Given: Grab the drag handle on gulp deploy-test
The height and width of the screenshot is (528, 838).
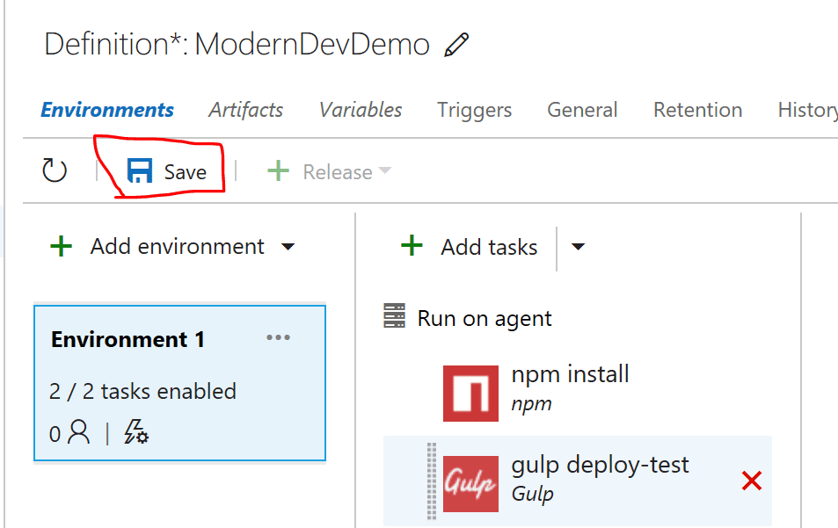Looking at the screenshot, I should point(431,481).
